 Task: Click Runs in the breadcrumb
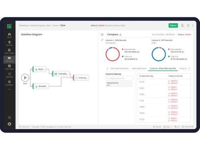click(x=56, y=25)
